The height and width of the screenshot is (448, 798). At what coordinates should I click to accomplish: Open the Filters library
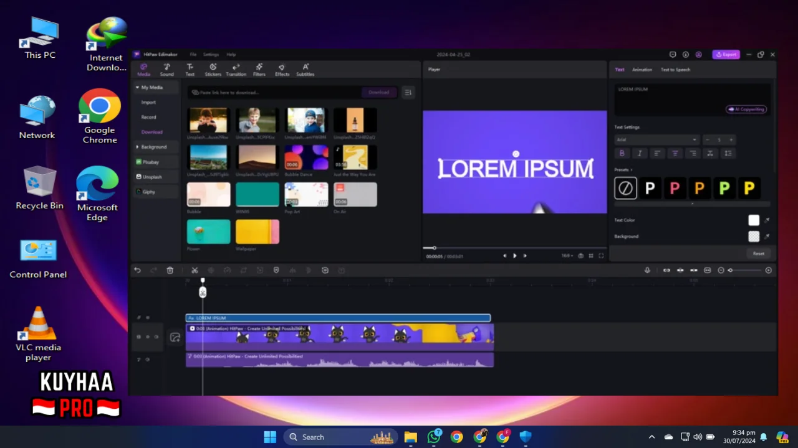coord(259,70)
